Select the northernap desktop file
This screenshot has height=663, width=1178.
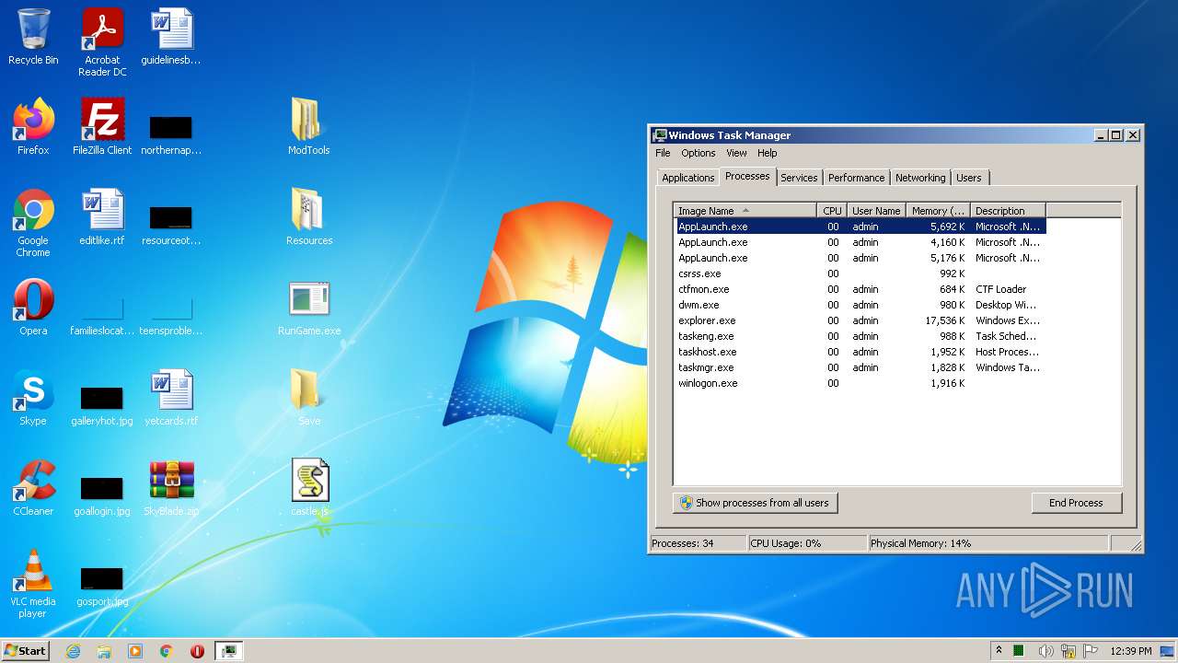click(x=171, y=134)
